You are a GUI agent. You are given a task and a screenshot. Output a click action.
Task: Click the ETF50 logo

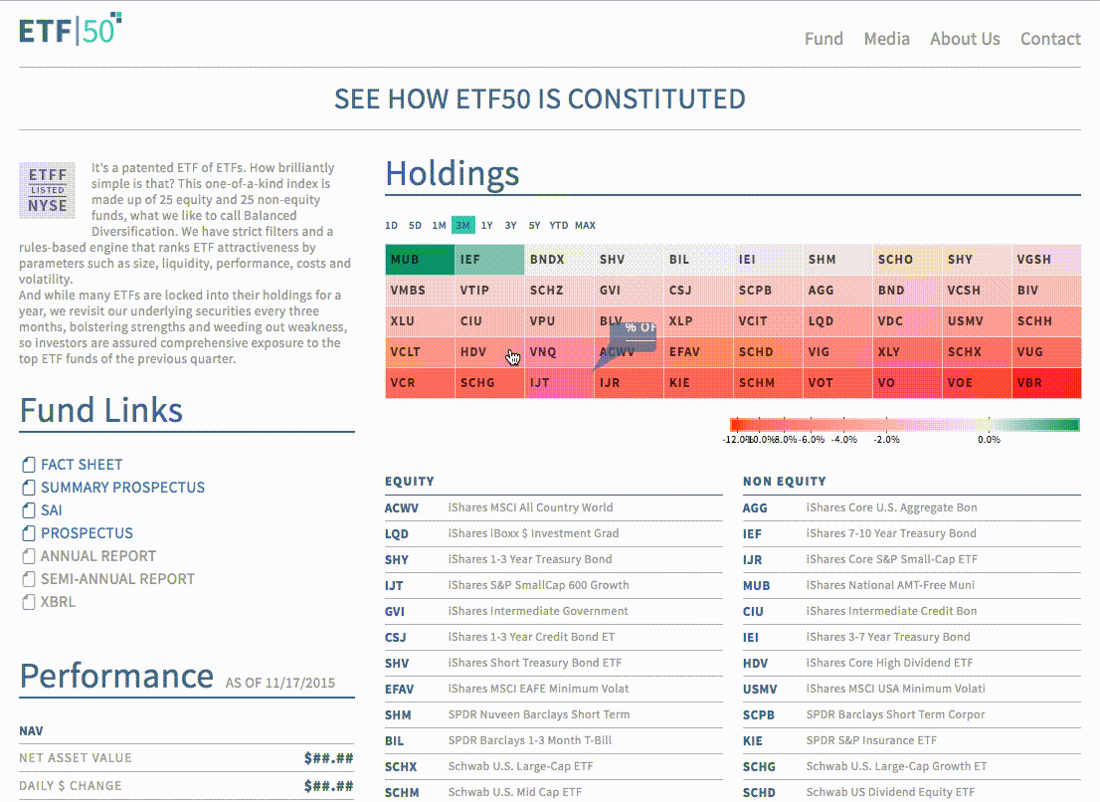coord(71,29)
